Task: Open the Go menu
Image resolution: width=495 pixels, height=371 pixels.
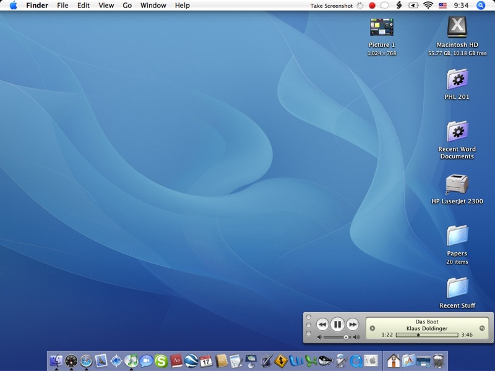Action: tap(127, 6)
